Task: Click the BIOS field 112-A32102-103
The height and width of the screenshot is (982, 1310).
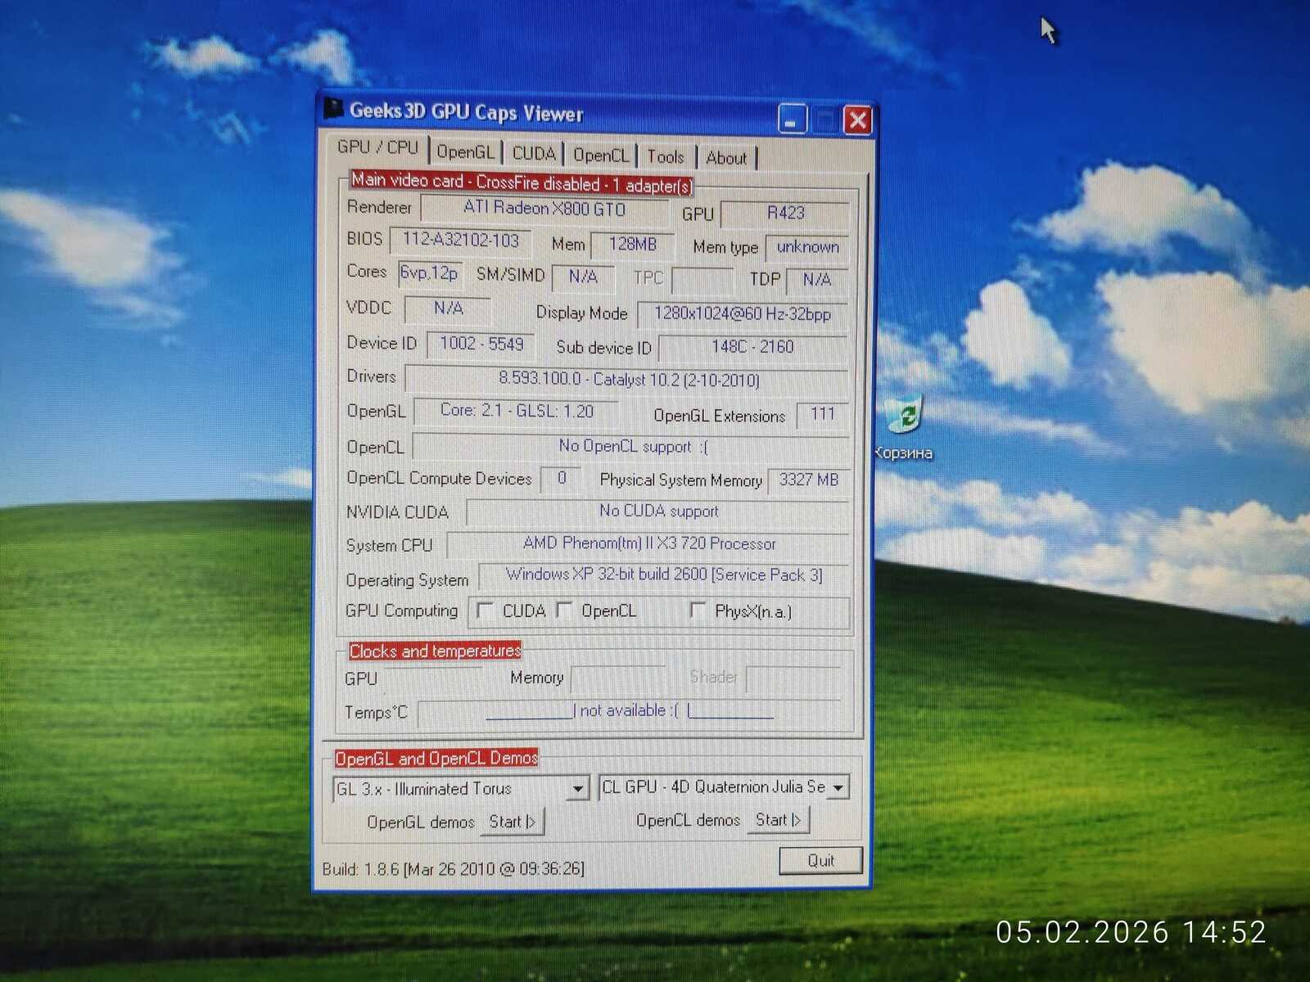Action: 461,241
